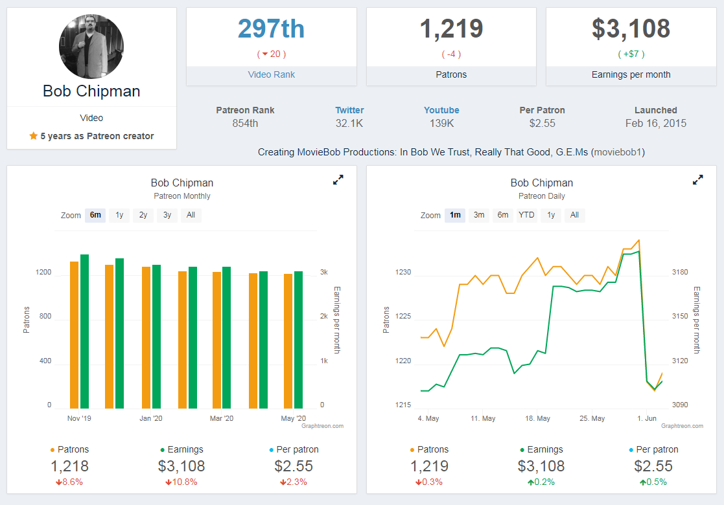Viewport: 724px width, 505px height.
Task: Click the orange Nov '19 patrons bar
Action: (75, 335)
